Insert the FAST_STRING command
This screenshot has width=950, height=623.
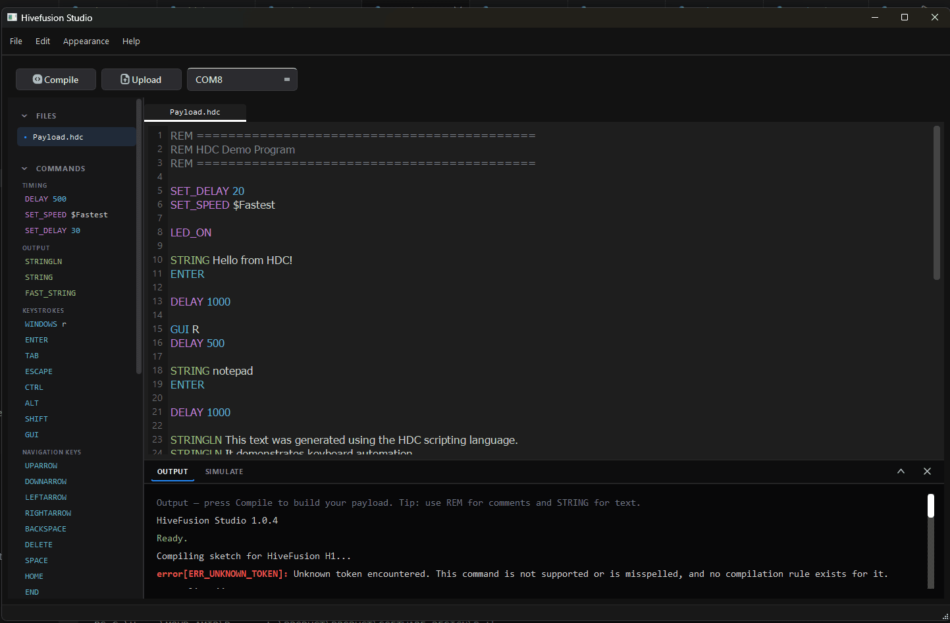click(50, 293)
